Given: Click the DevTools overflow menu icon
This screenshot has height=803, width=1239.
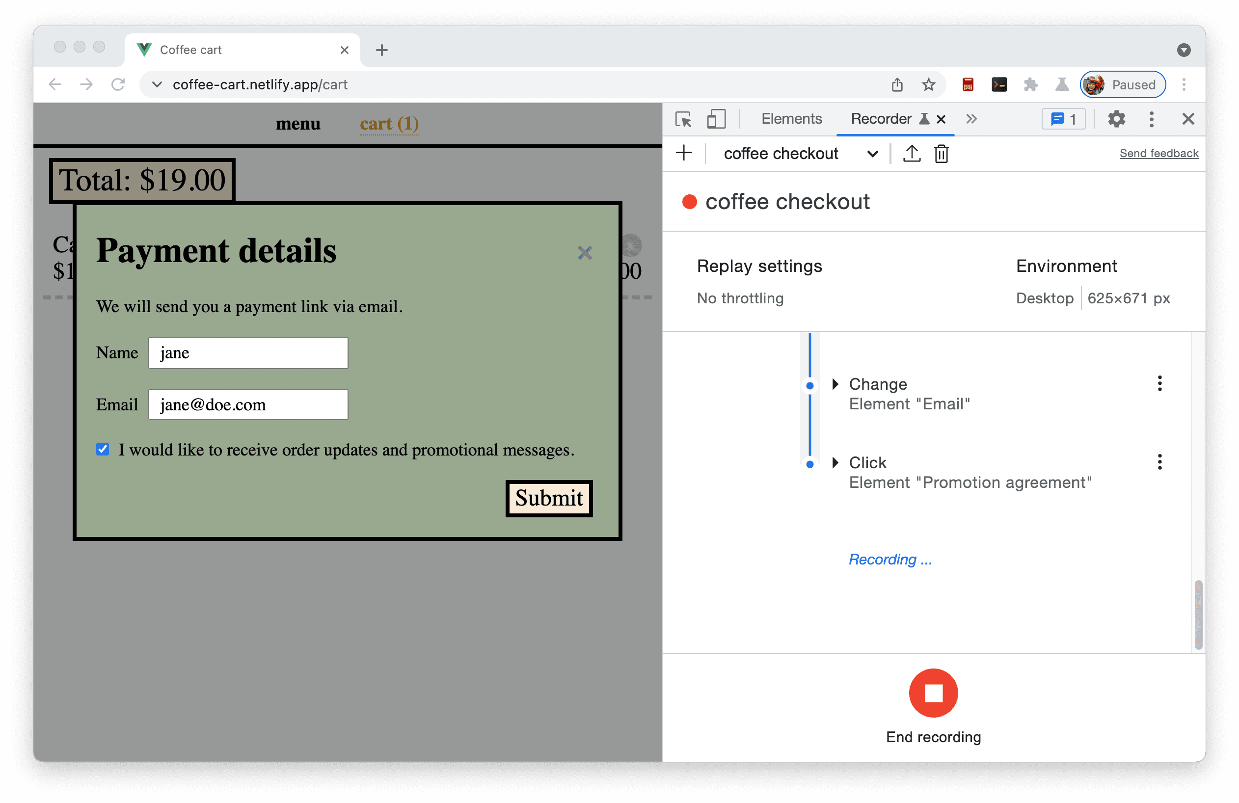Looking at the screenshot, I should point(1152,118).
